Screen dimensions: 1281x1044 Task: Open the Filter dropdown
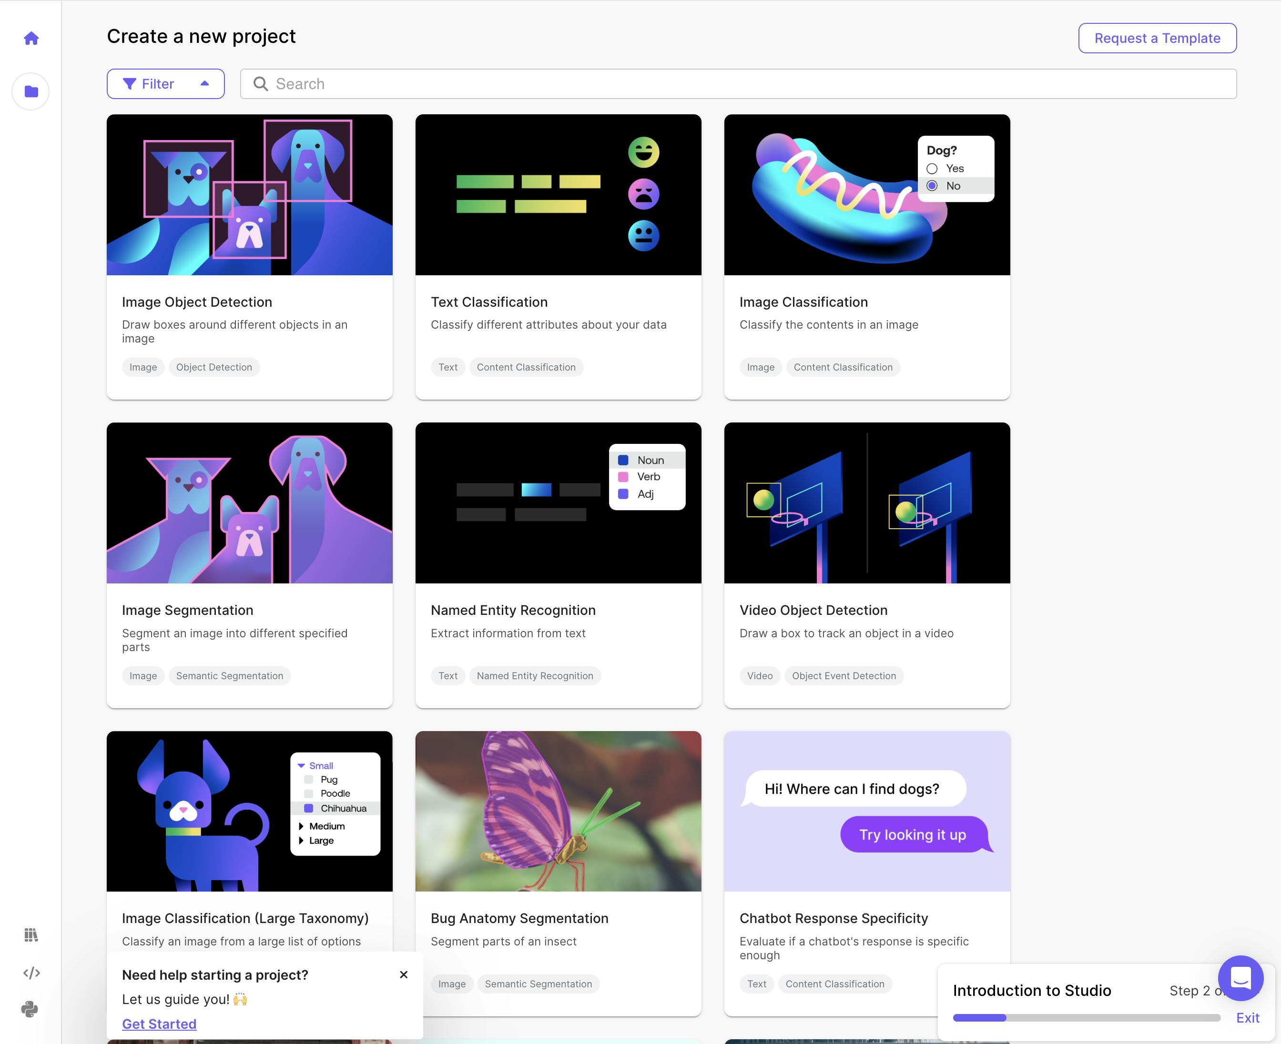point(165,84)
